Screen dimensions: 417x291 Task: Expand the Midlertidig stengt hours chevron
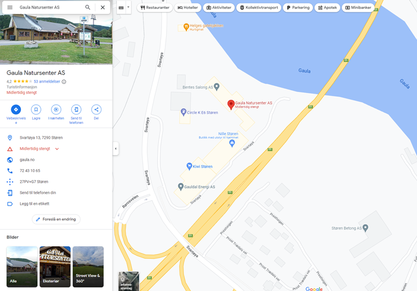(57, 149)
